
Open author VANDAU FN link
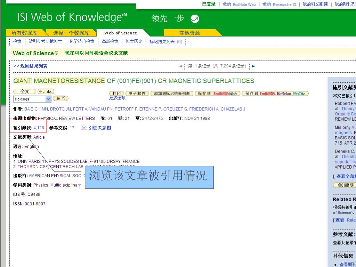(x=101, y=109)
